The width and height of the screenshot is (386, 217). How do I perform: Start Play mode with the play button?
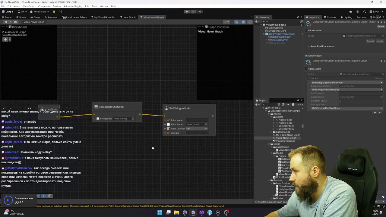click(187, 11)
